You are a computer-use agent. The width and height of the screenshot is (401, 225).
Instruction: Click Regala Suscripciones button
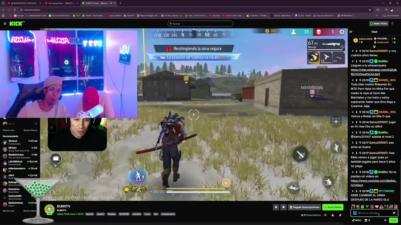tap(304, 207)
